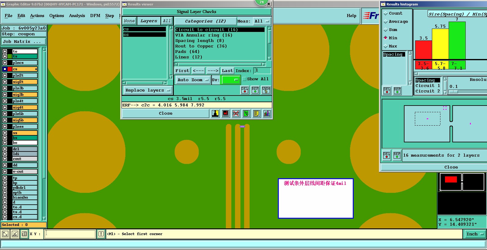The height and width of the screenshot is (250, 487).
Task: Click the diagonal arrow icon in bottom toolbar
Action: tap(5, 234)
